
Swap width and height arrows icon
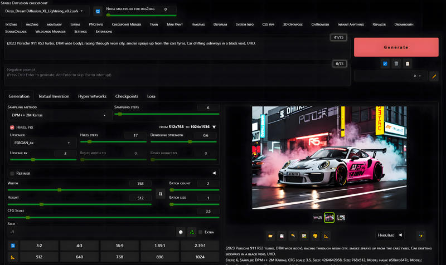pyautogui.click(x=161, y=194)
